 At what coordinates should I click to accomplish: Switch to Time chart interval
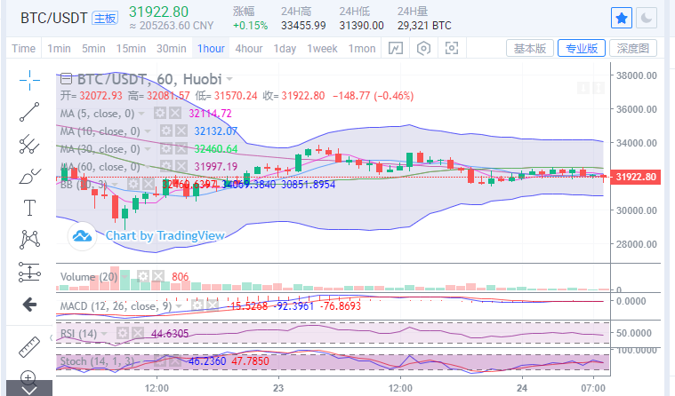(x=23, y=49)
